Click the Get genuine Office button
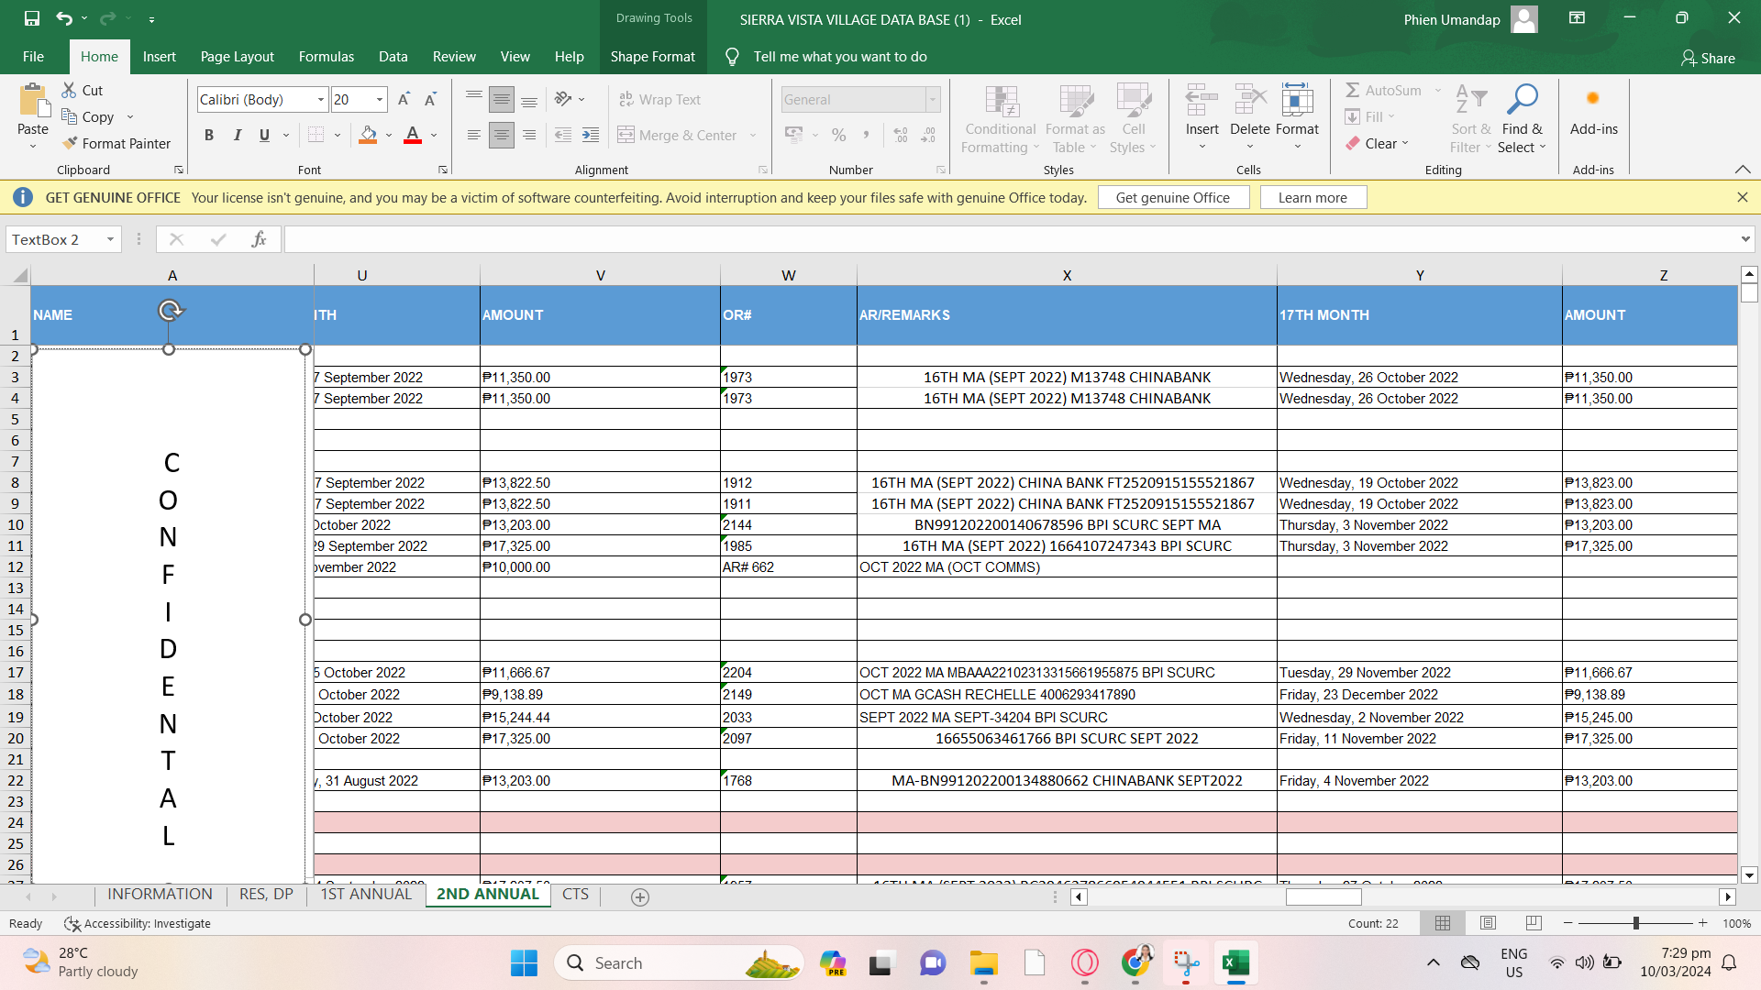This screenshot has height=990, width=1761. [1173, 197]
